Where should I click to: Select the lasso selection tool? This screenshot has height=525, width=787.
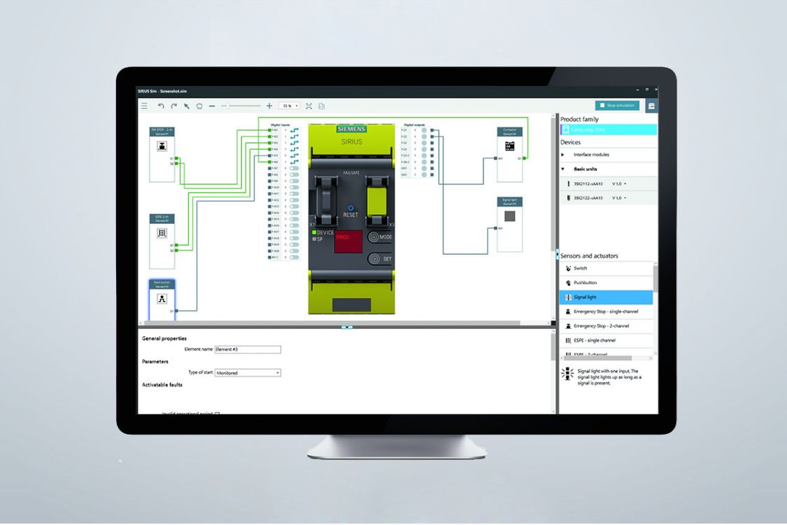point(199,106)
